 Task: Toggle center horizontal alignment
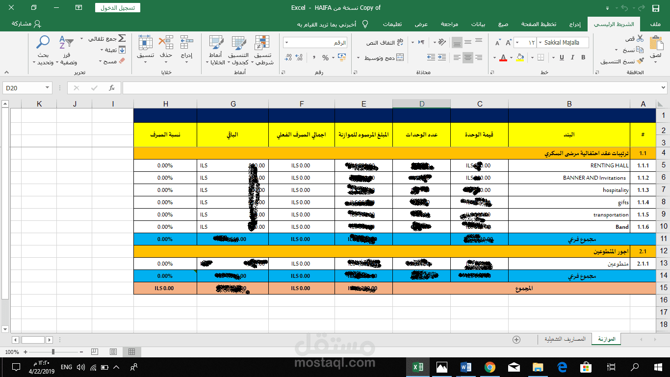[x=468, y=58]
